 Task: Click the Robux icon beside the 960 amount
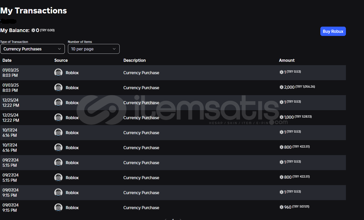282,207
